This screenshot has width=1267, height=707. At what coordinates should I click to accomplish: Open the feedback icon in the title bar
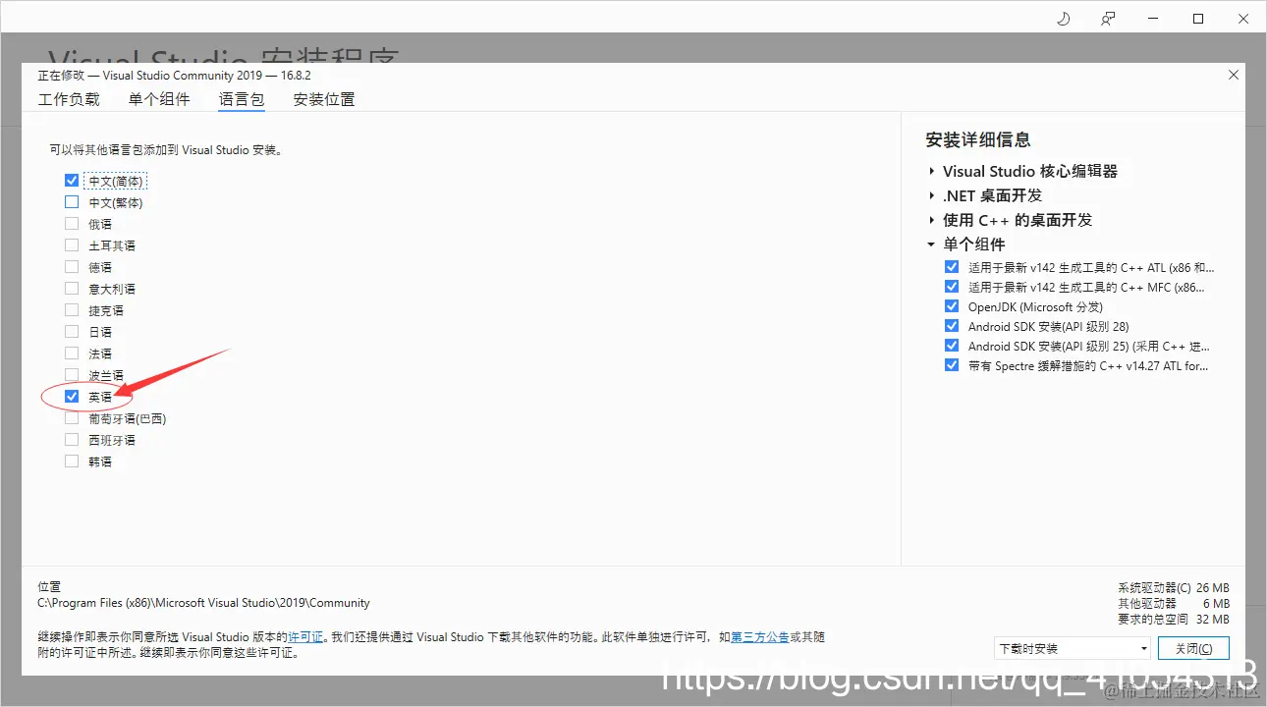tap(1108, 18)
